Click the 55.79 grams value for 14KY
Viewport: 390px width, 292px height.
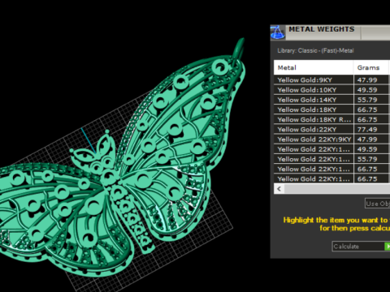pos(367,100)
